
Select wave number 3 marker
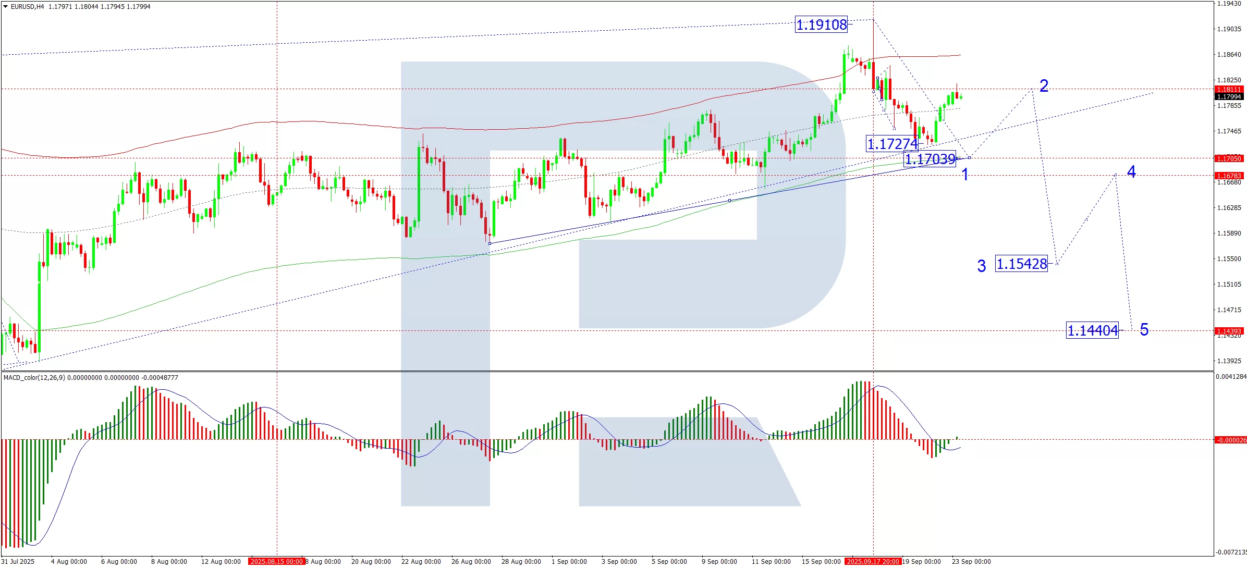point(981,266)
